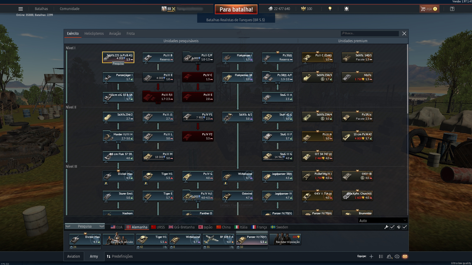
Task: Toggle automatic ammo refill checkbox
Action: pos(404,227)
